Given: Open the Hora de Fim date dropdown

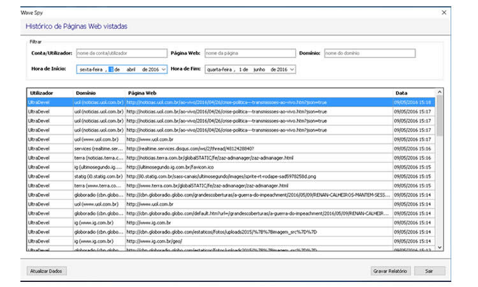Looking at the screenshot, I should [292, 69].
